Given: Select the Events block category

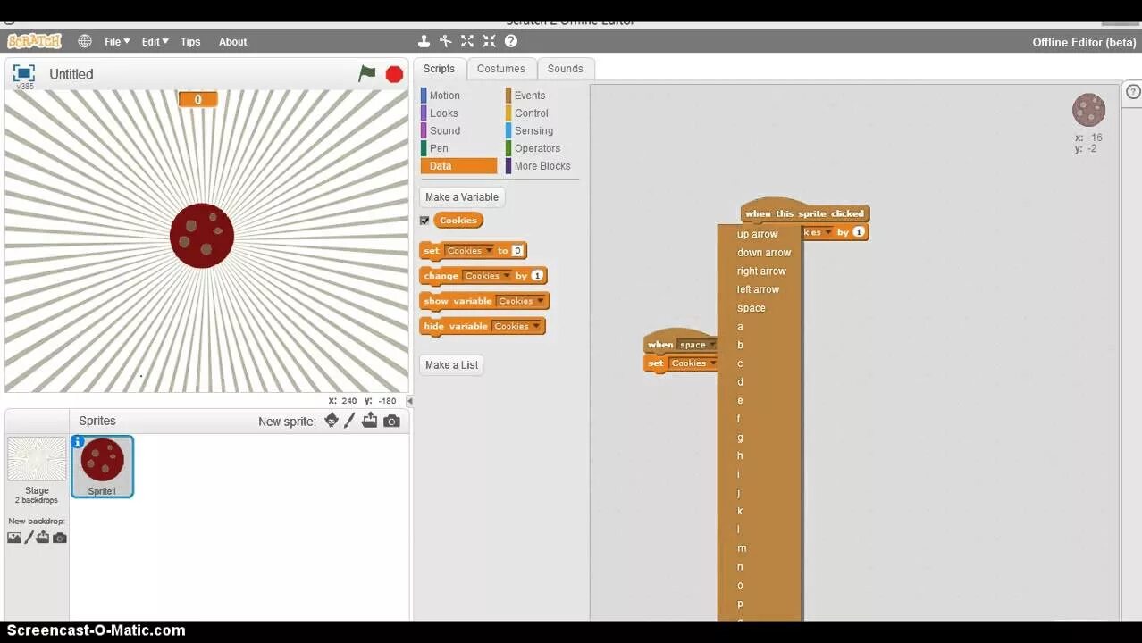Looking at the screenshot, I should coord(530,96).
